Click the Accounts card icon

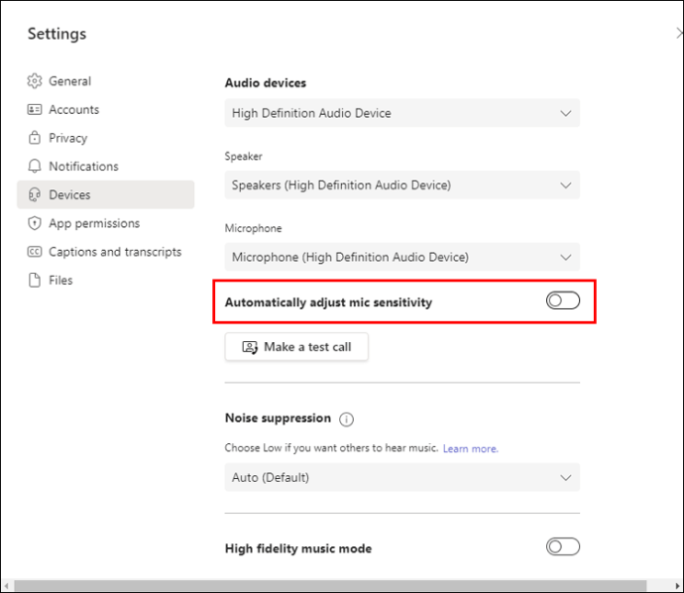[x=35, y=109]
